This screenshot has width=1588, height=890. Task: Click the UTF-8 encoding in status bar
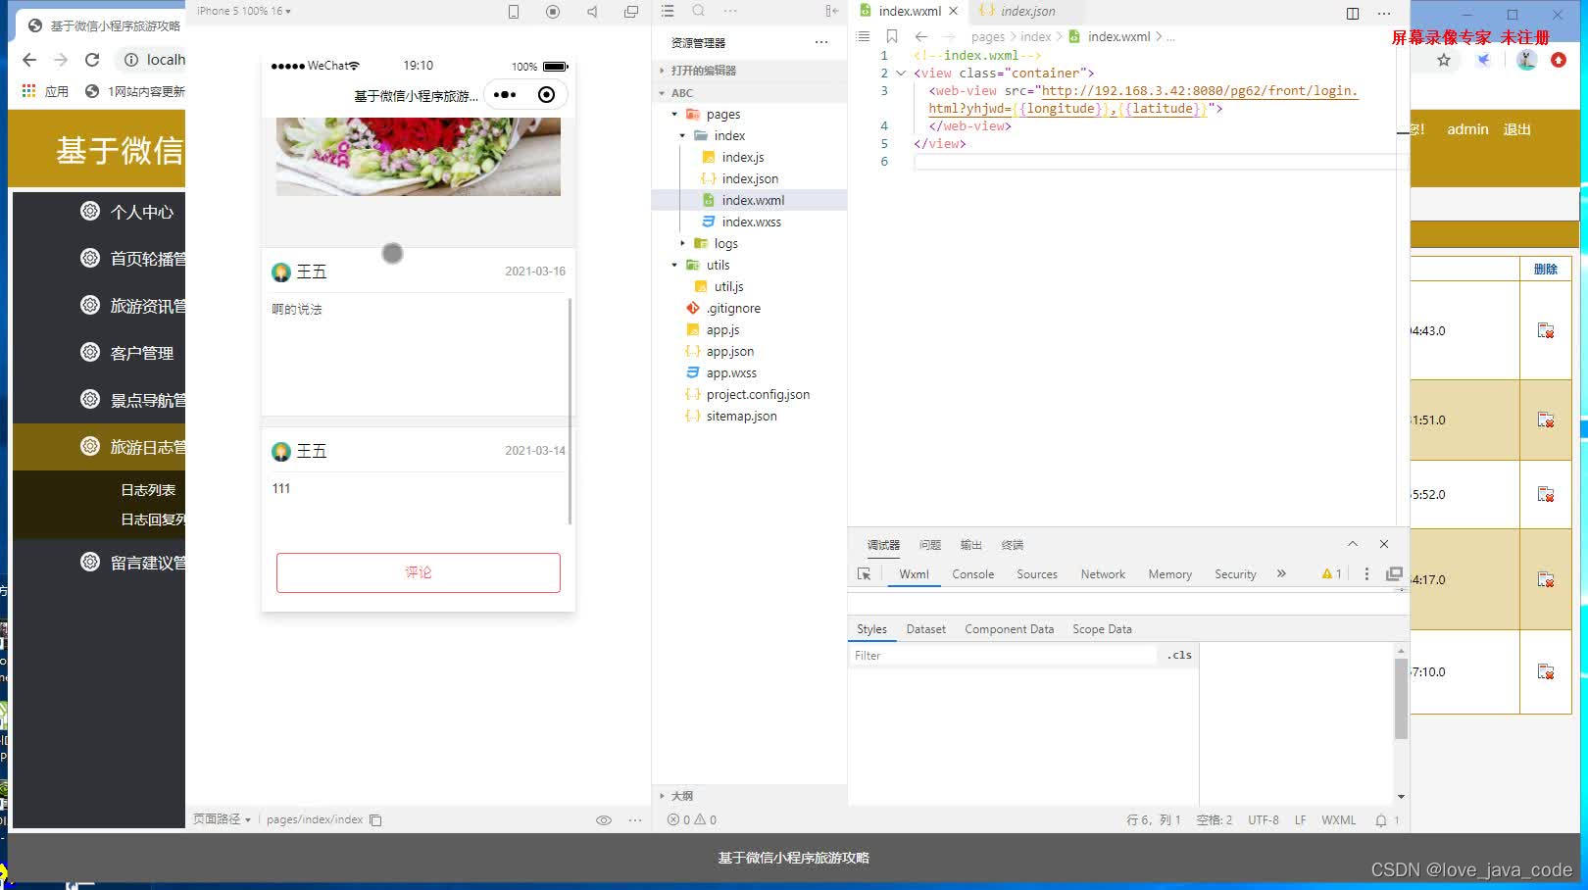pyautogui.click(x=1263, y=820)
